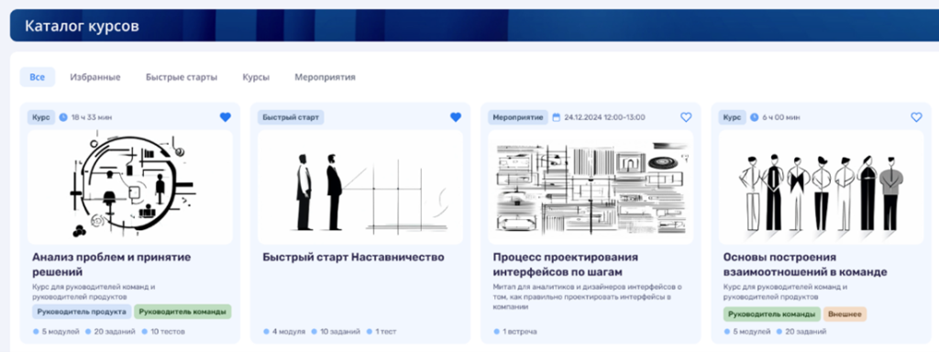The width and height of the screenshot is (939, 352).
Task: Open the Быстрые старты tab
Action: (182, 77)
